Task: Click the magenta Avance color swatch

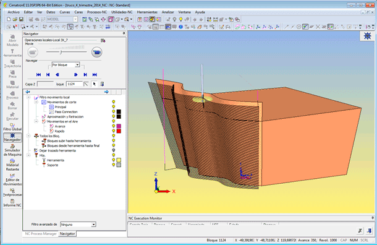Action: [119, 126]
